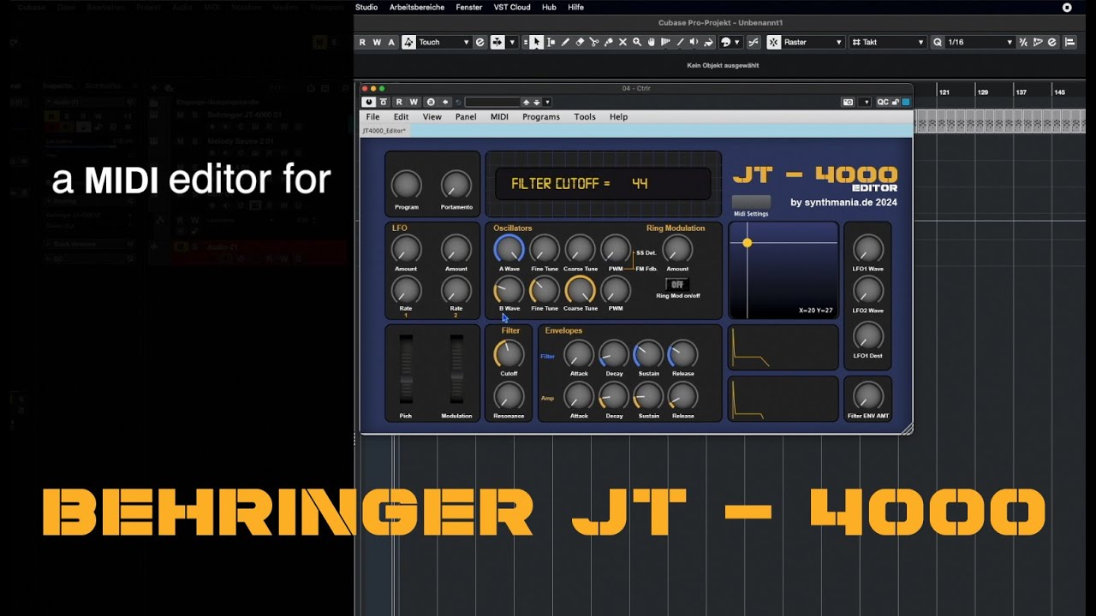Click the Midi Settings button

click(x=751, y=203)
